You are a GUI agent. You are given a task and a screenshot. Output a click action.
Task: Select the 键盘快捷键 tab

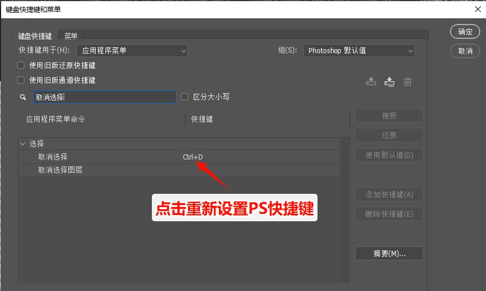point(35,36)
